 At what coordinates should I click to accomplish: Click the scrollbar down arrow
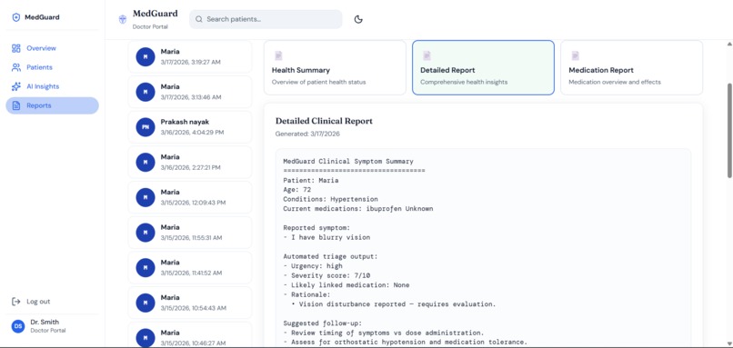point(729,343)
